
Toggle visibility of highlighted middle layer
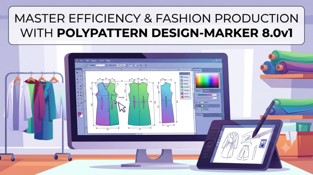[197, 106]
